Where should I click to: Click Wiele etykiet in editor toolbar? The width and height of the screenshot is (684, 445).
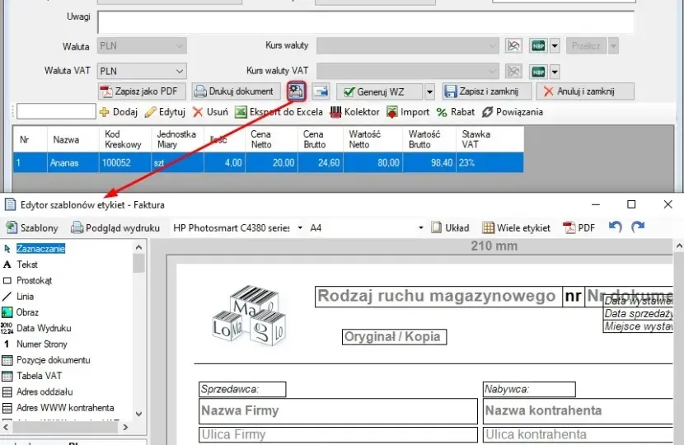(x=517, y=227)
